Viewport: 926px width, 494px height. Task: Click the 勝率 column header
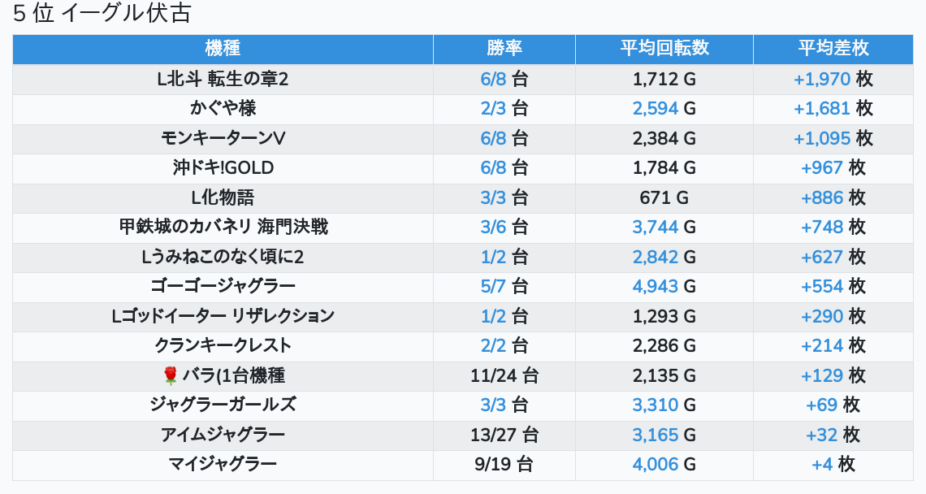tap(504, 48)
